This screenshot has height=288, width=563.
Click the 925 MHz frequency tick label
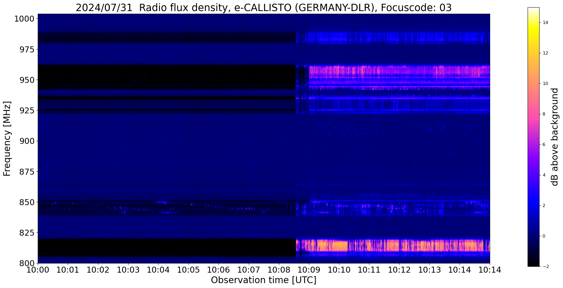27,110
